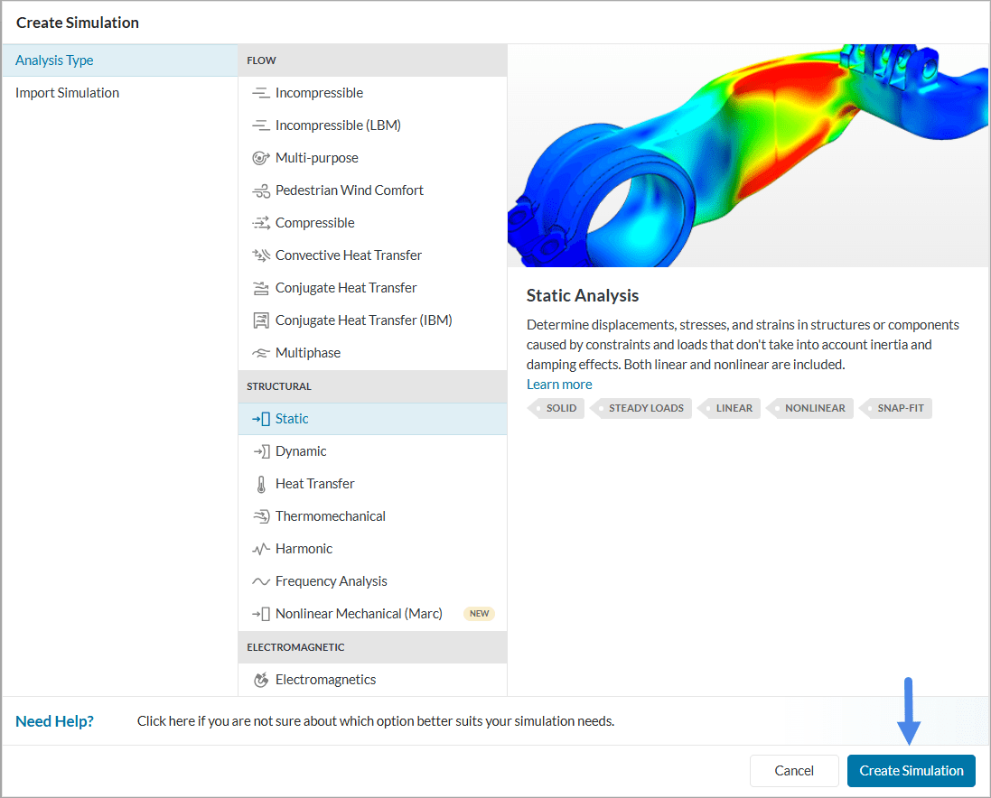The width and height of the screenshot is (991, 798).
Task: Switch to the Import Simulation tab
Action: [67, 92]
